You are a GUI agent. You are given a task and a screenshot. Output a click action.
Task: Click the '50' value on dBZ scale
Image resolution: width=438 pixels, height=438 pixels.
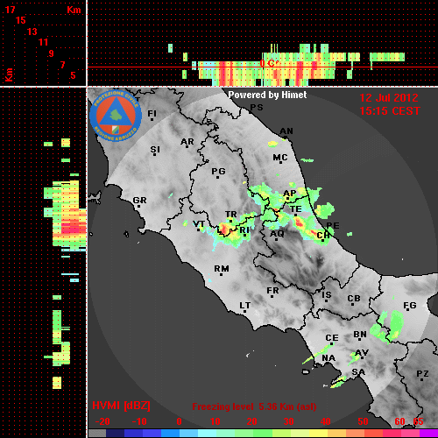tap(363, 421)
